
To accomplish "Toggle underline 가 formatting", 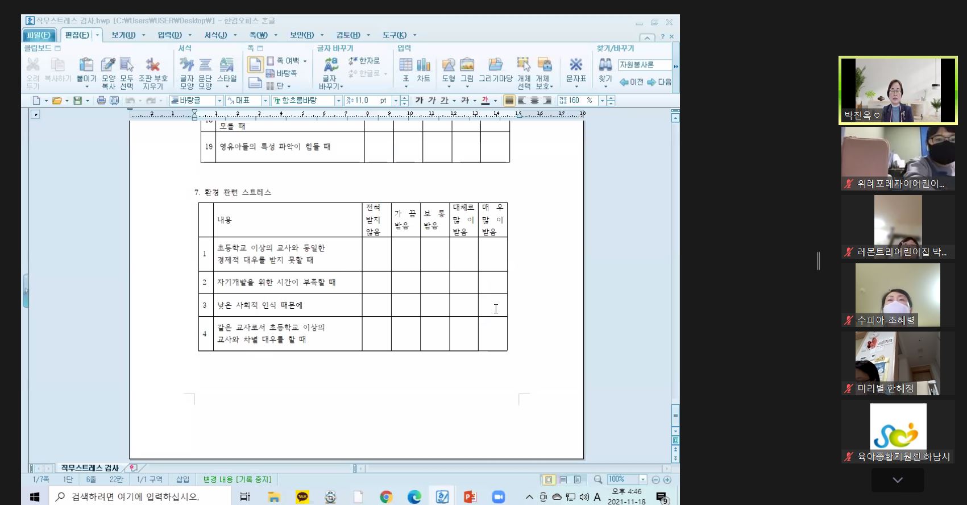I will click(445, 101).
